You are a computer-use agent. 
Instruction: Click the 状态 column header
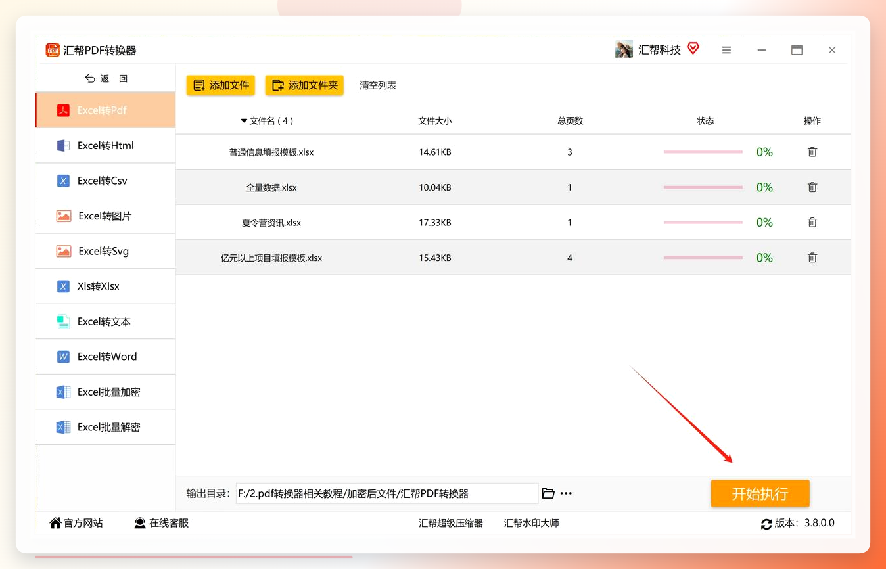pos(705,121)
